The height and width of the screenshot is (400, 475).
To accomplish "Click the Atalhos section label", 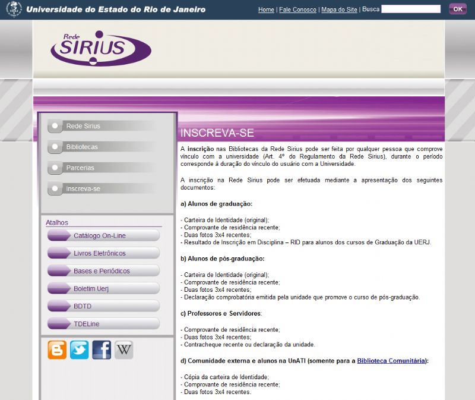I will (x=57, y=223).
